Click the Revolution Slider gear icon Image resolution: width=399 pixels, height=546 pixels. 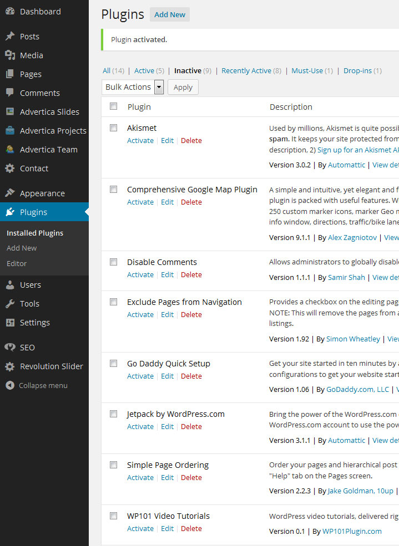10,366
